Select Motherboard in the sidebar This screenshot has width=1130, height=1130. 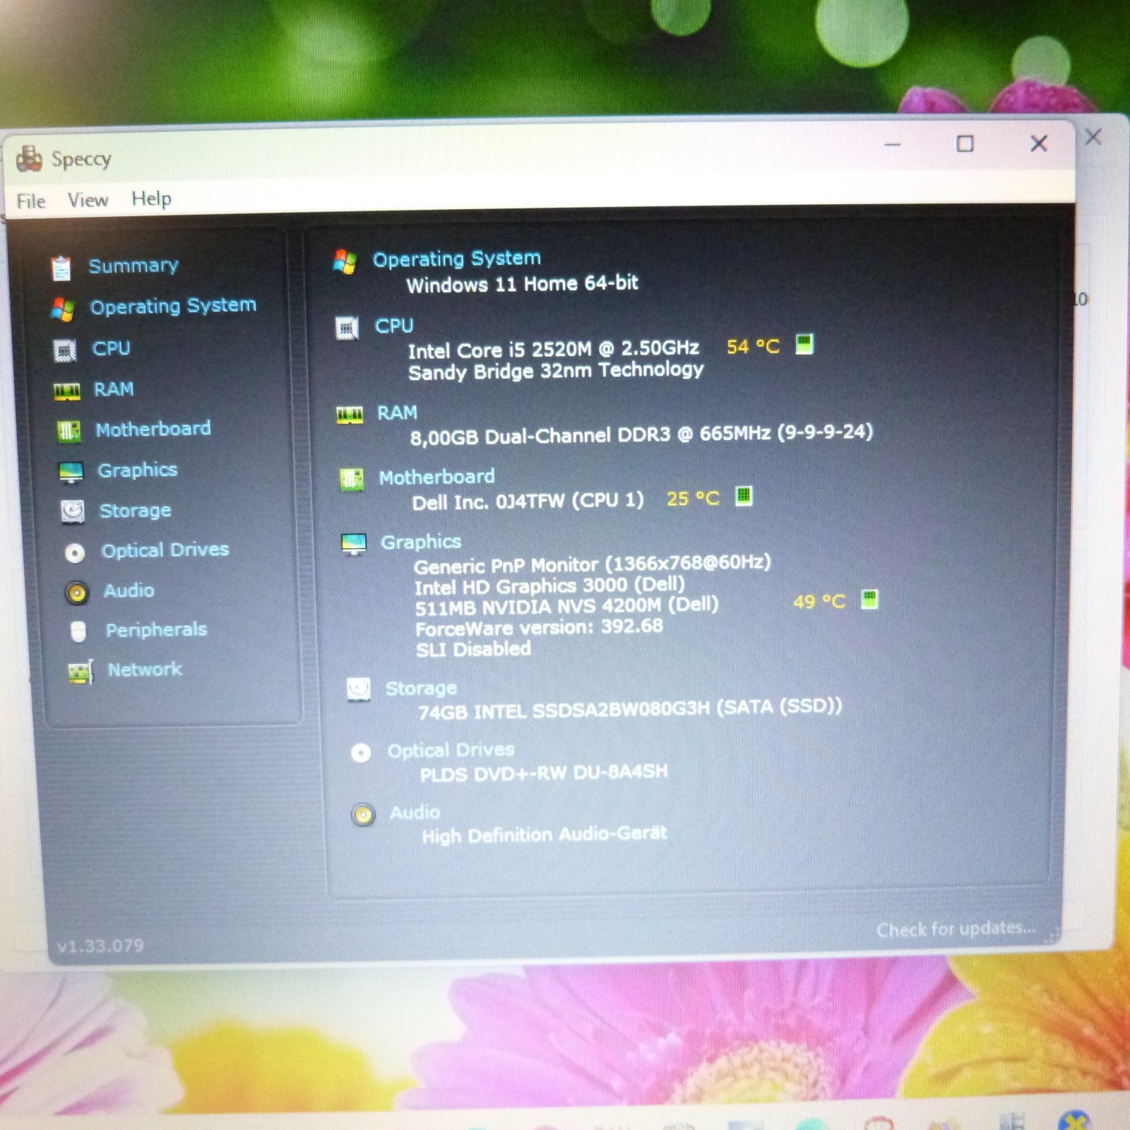pyautogui.click(x=153, y=429)
